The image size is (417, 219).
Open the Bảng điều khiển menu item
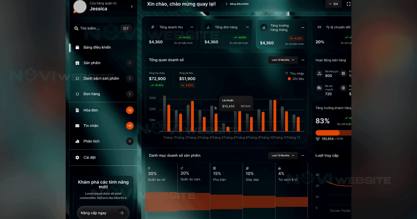pos(97,47)
